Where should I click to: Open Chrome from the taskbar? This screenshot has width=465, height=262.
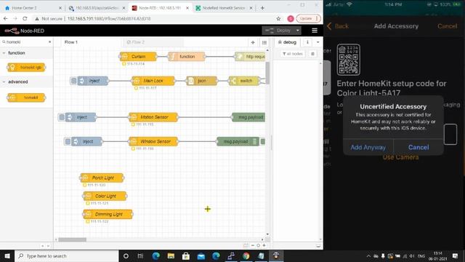coord(246,255)
